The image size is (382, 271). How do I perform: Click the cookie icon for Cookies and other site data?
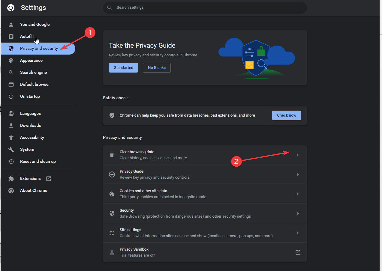(x=112, y=194)
